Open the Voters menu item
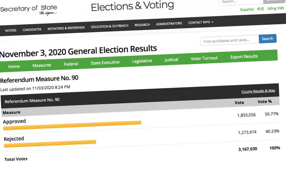Image resolution: width=286 pixels, height=190 pixels. (x=10, y=30)
